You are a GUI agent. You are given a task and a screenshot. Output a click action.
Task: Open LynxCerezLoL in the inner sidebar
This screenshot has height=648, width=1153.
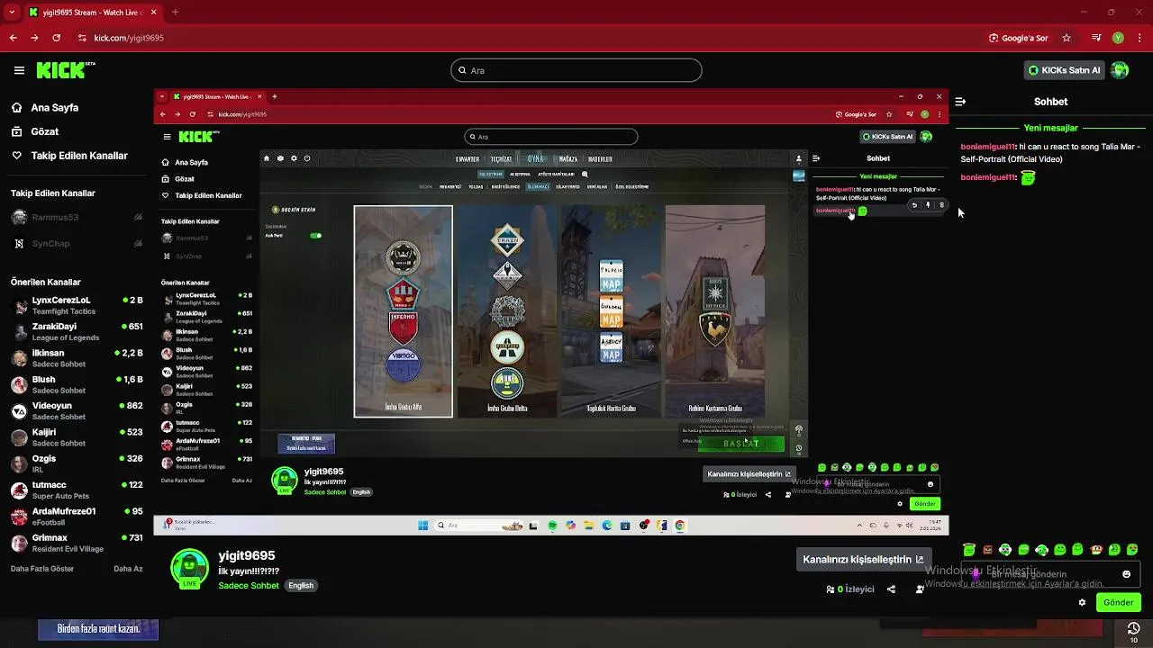pyautogui.click(x=207, y=299)
